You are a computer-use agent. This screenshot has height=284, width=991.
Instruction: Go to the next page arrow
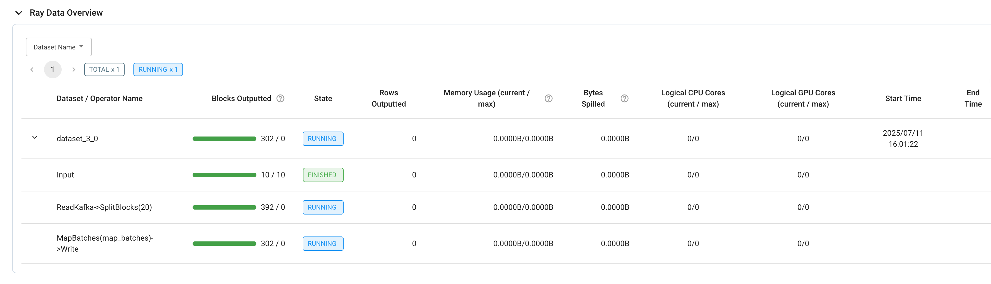73,69
